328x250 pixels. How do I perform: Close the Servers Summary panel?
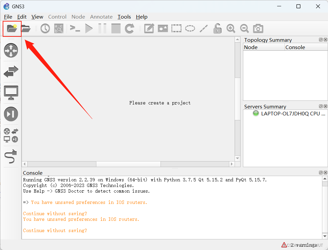[x=325, y=106]
